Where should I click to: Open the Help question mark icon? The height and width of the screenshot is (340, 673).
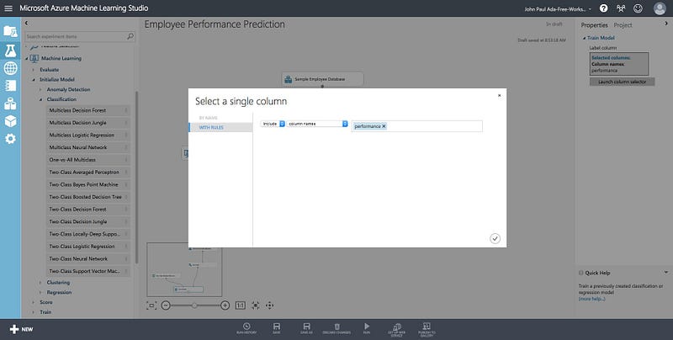pos(603,8)
